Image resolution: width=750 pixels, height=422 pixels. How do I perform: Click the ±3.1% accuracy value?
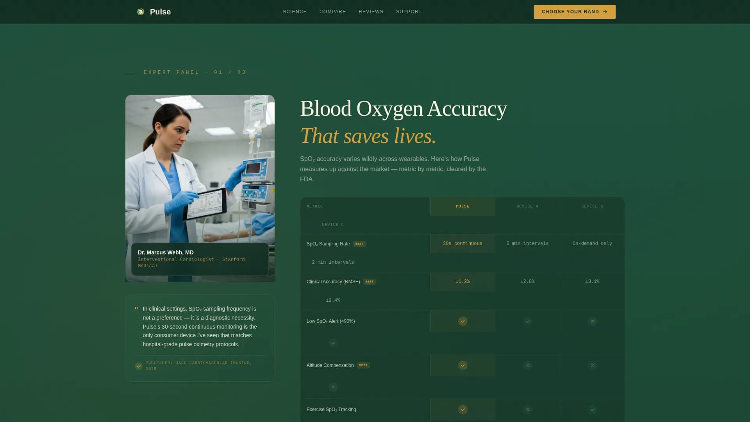592,281
